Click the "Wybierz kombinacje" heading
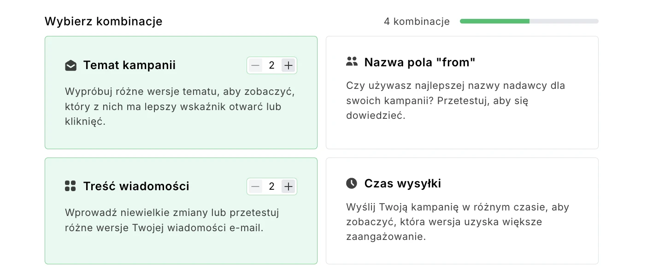 (x=103, y=21)
